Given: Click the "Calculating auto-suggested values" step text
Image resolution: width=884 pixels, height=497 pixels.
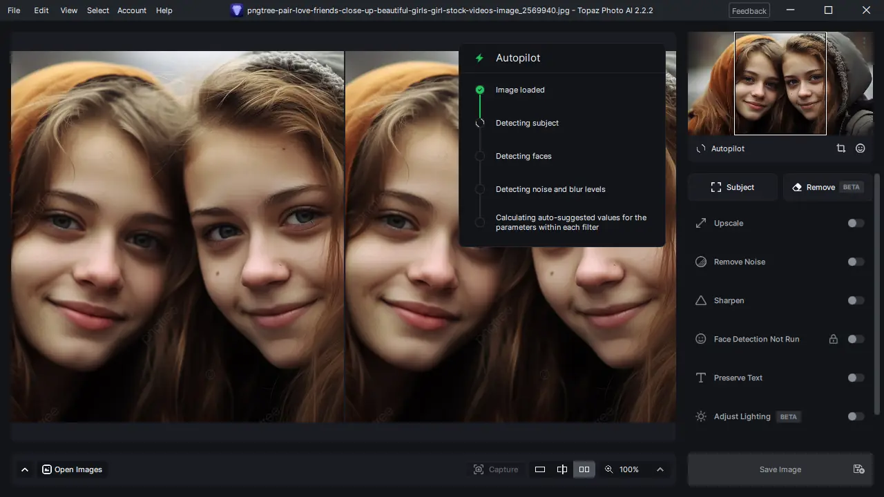Looking at the screenshot, I should (x=571, y=222).
